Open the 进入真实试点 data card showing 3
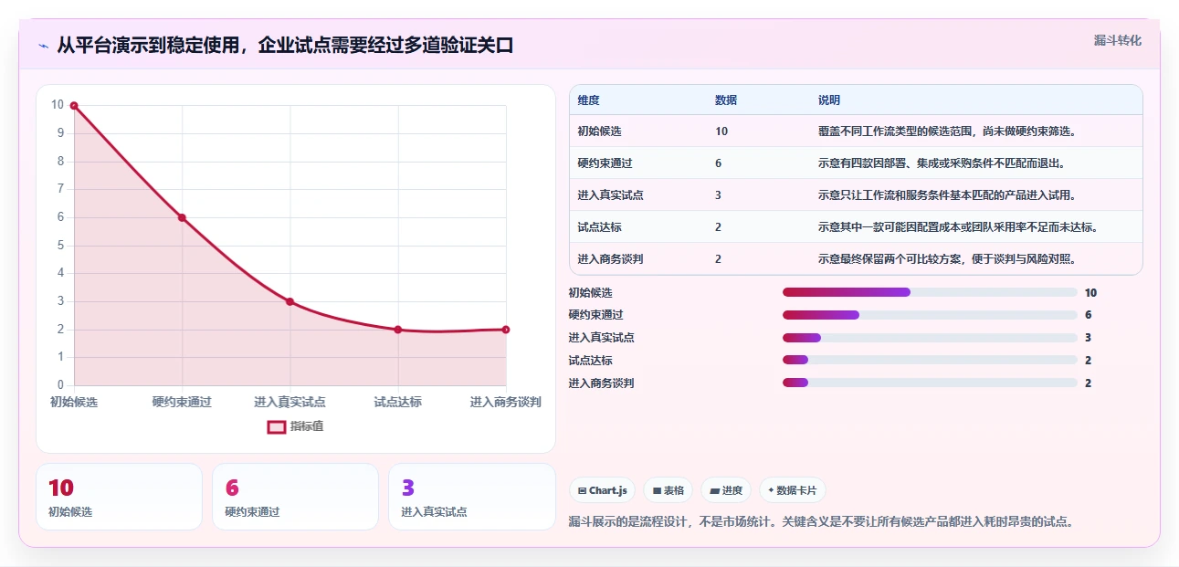Image resolution: width=1179 pixels, height=567 pixels. coord(471,497)
